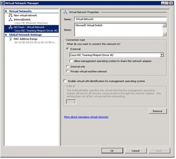Click the Remove button
The image size is (176, 159).
(158, 111)
